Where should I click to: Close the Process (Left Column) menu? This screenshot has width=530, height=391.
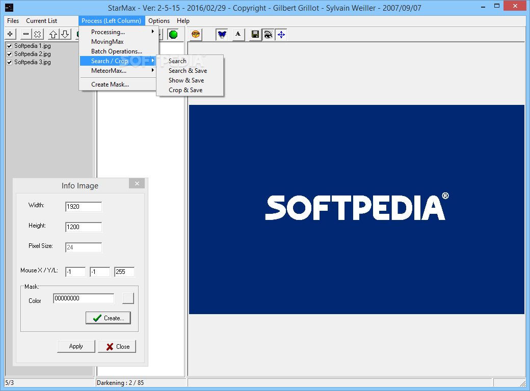coord(112,21)
